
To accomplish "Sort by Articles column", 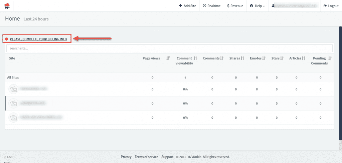I will 303,58.
